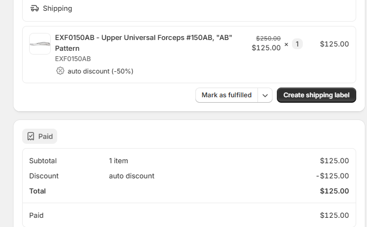Click the Discount row's auto discount text

(132, 176)
